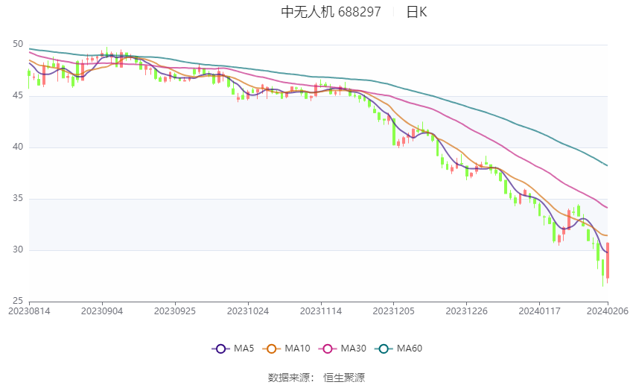Screen dimensions: 633x385
Task: Click the 20231226 date axis label
Action: [x=467, y=311]
